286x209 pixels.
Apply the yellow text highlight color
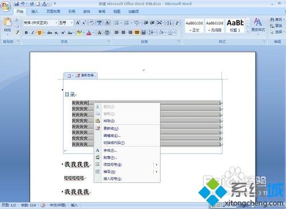[x=79, y=33]
